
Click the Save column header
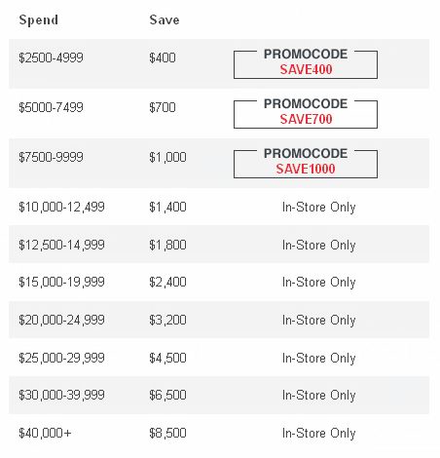pyautogui.click(x=165, y=20)
